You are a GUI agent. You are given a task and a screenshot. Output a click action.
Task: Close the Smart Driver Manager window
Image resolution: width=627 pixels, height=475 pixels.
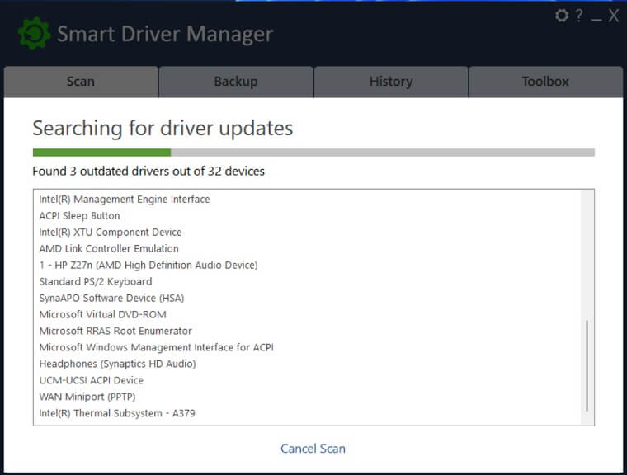[x=614, y=16]
